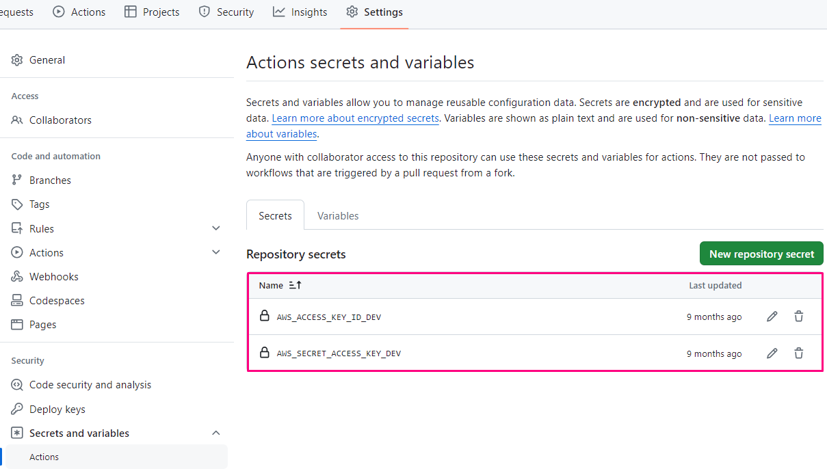
Task: Delete AWS_SECRET_ACCESS_KEY_DEV using trash icon
Action: click(x=798, y=353)
